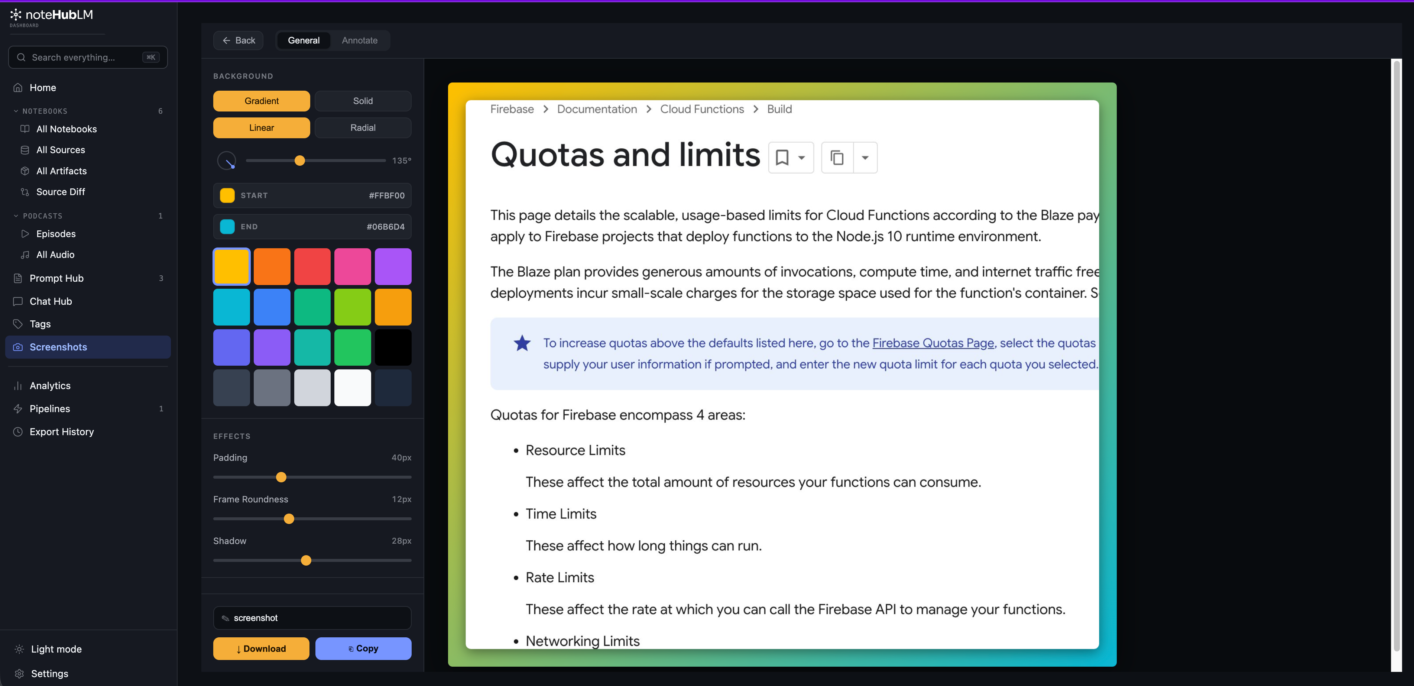
Task: Click the screenshot filename input field
Action: 312,618
